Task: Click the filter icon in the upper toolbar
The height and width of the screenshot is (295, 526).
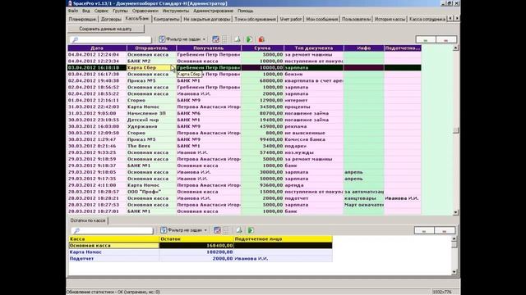Action: coord(162,39)
